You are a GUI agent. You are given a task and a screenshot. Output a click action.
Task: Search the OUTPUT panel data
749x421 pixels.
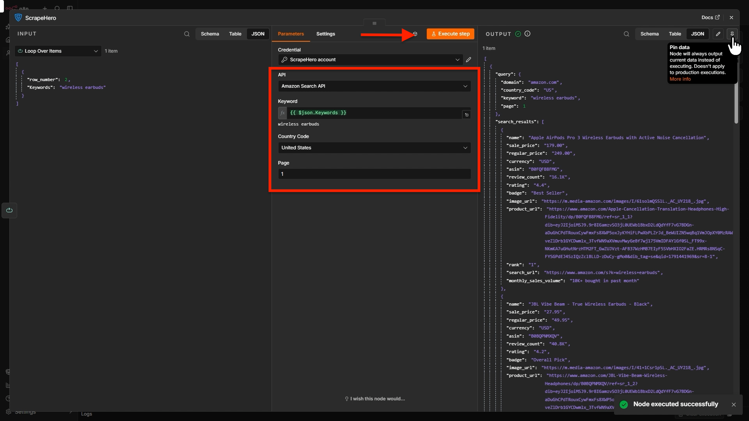click(x=626, y=34)
